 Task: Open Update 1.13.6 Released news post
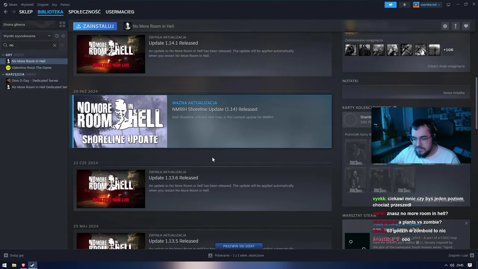173,178
